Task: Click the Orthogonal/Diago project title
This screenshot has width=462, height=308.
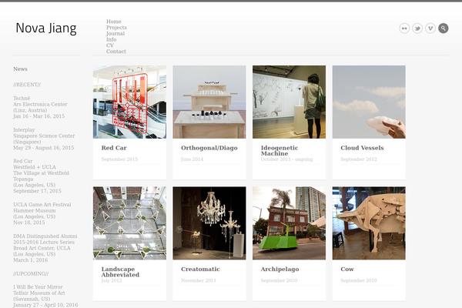Action: tap(209, 148)
